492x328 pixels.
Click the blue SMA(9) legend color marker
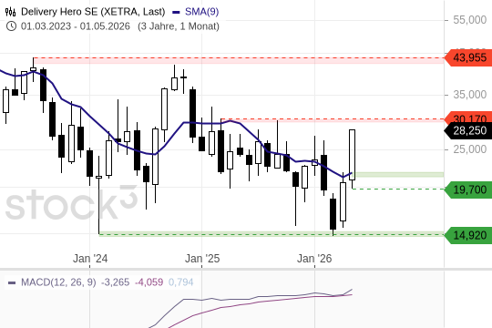(176, 13)
